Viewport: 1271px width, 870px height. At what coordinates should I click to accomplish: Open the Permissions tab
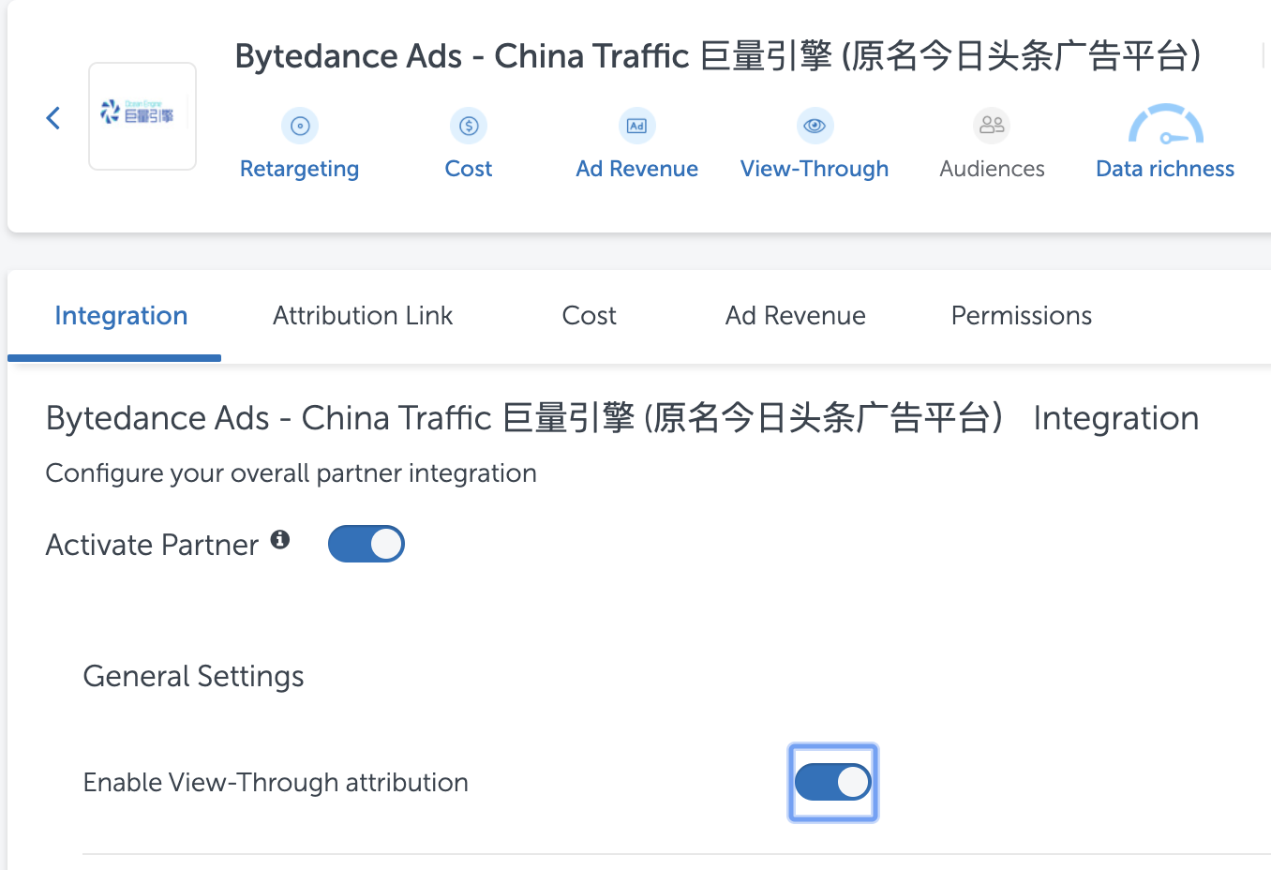tap(1022, 316)
